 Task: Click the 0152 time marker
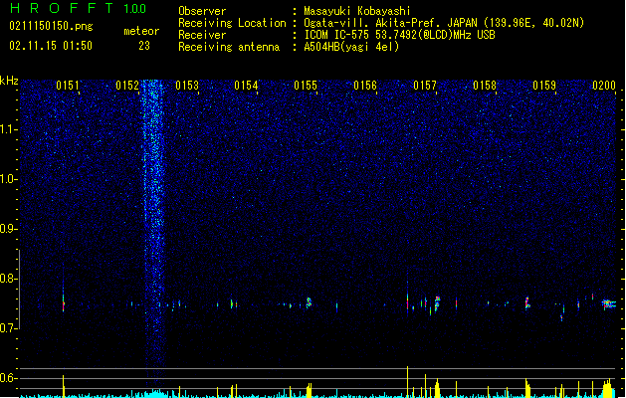(x=127, y=86)
